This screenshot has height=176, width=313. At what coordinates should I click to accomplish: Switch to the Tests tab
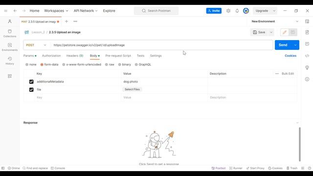(x=140, y=56)
